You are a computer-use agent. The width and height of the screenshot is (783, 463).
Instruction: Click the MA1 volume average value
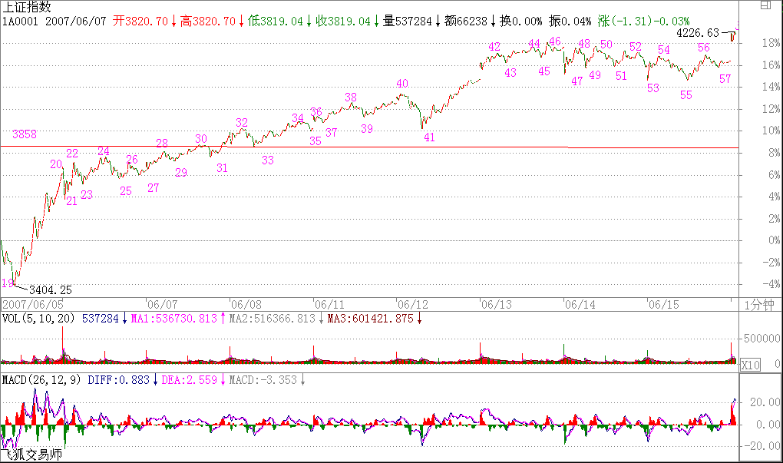point(176,318)
